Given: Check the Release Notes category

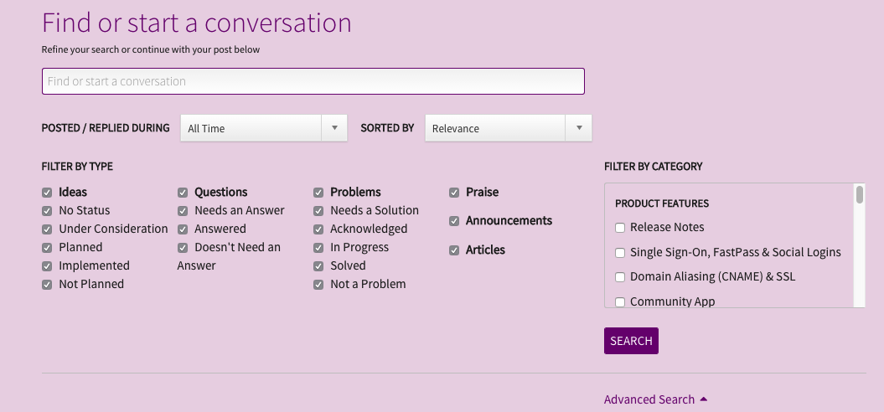Looking at the screenshot, I should 620,228.
